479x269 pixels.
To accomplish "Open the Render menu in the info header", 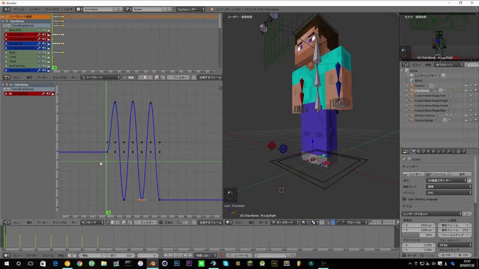I will coord(34,9).
